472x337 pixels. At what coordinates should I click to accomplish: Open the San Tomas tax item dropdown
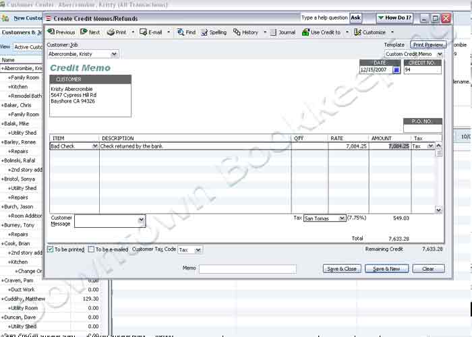(342, 218)
